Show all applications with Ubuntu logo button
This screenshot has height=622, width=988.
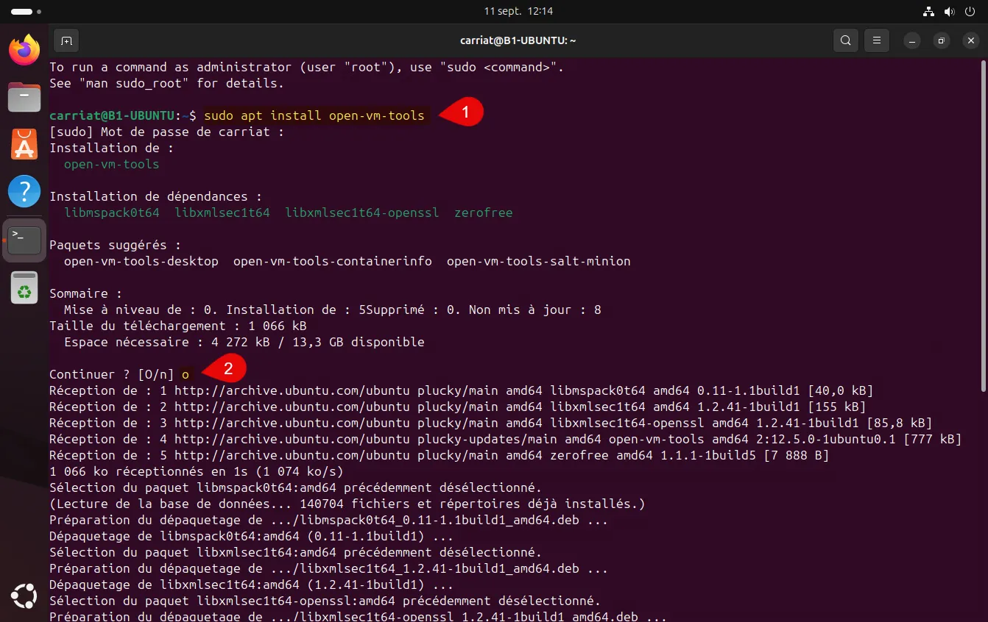24,595
